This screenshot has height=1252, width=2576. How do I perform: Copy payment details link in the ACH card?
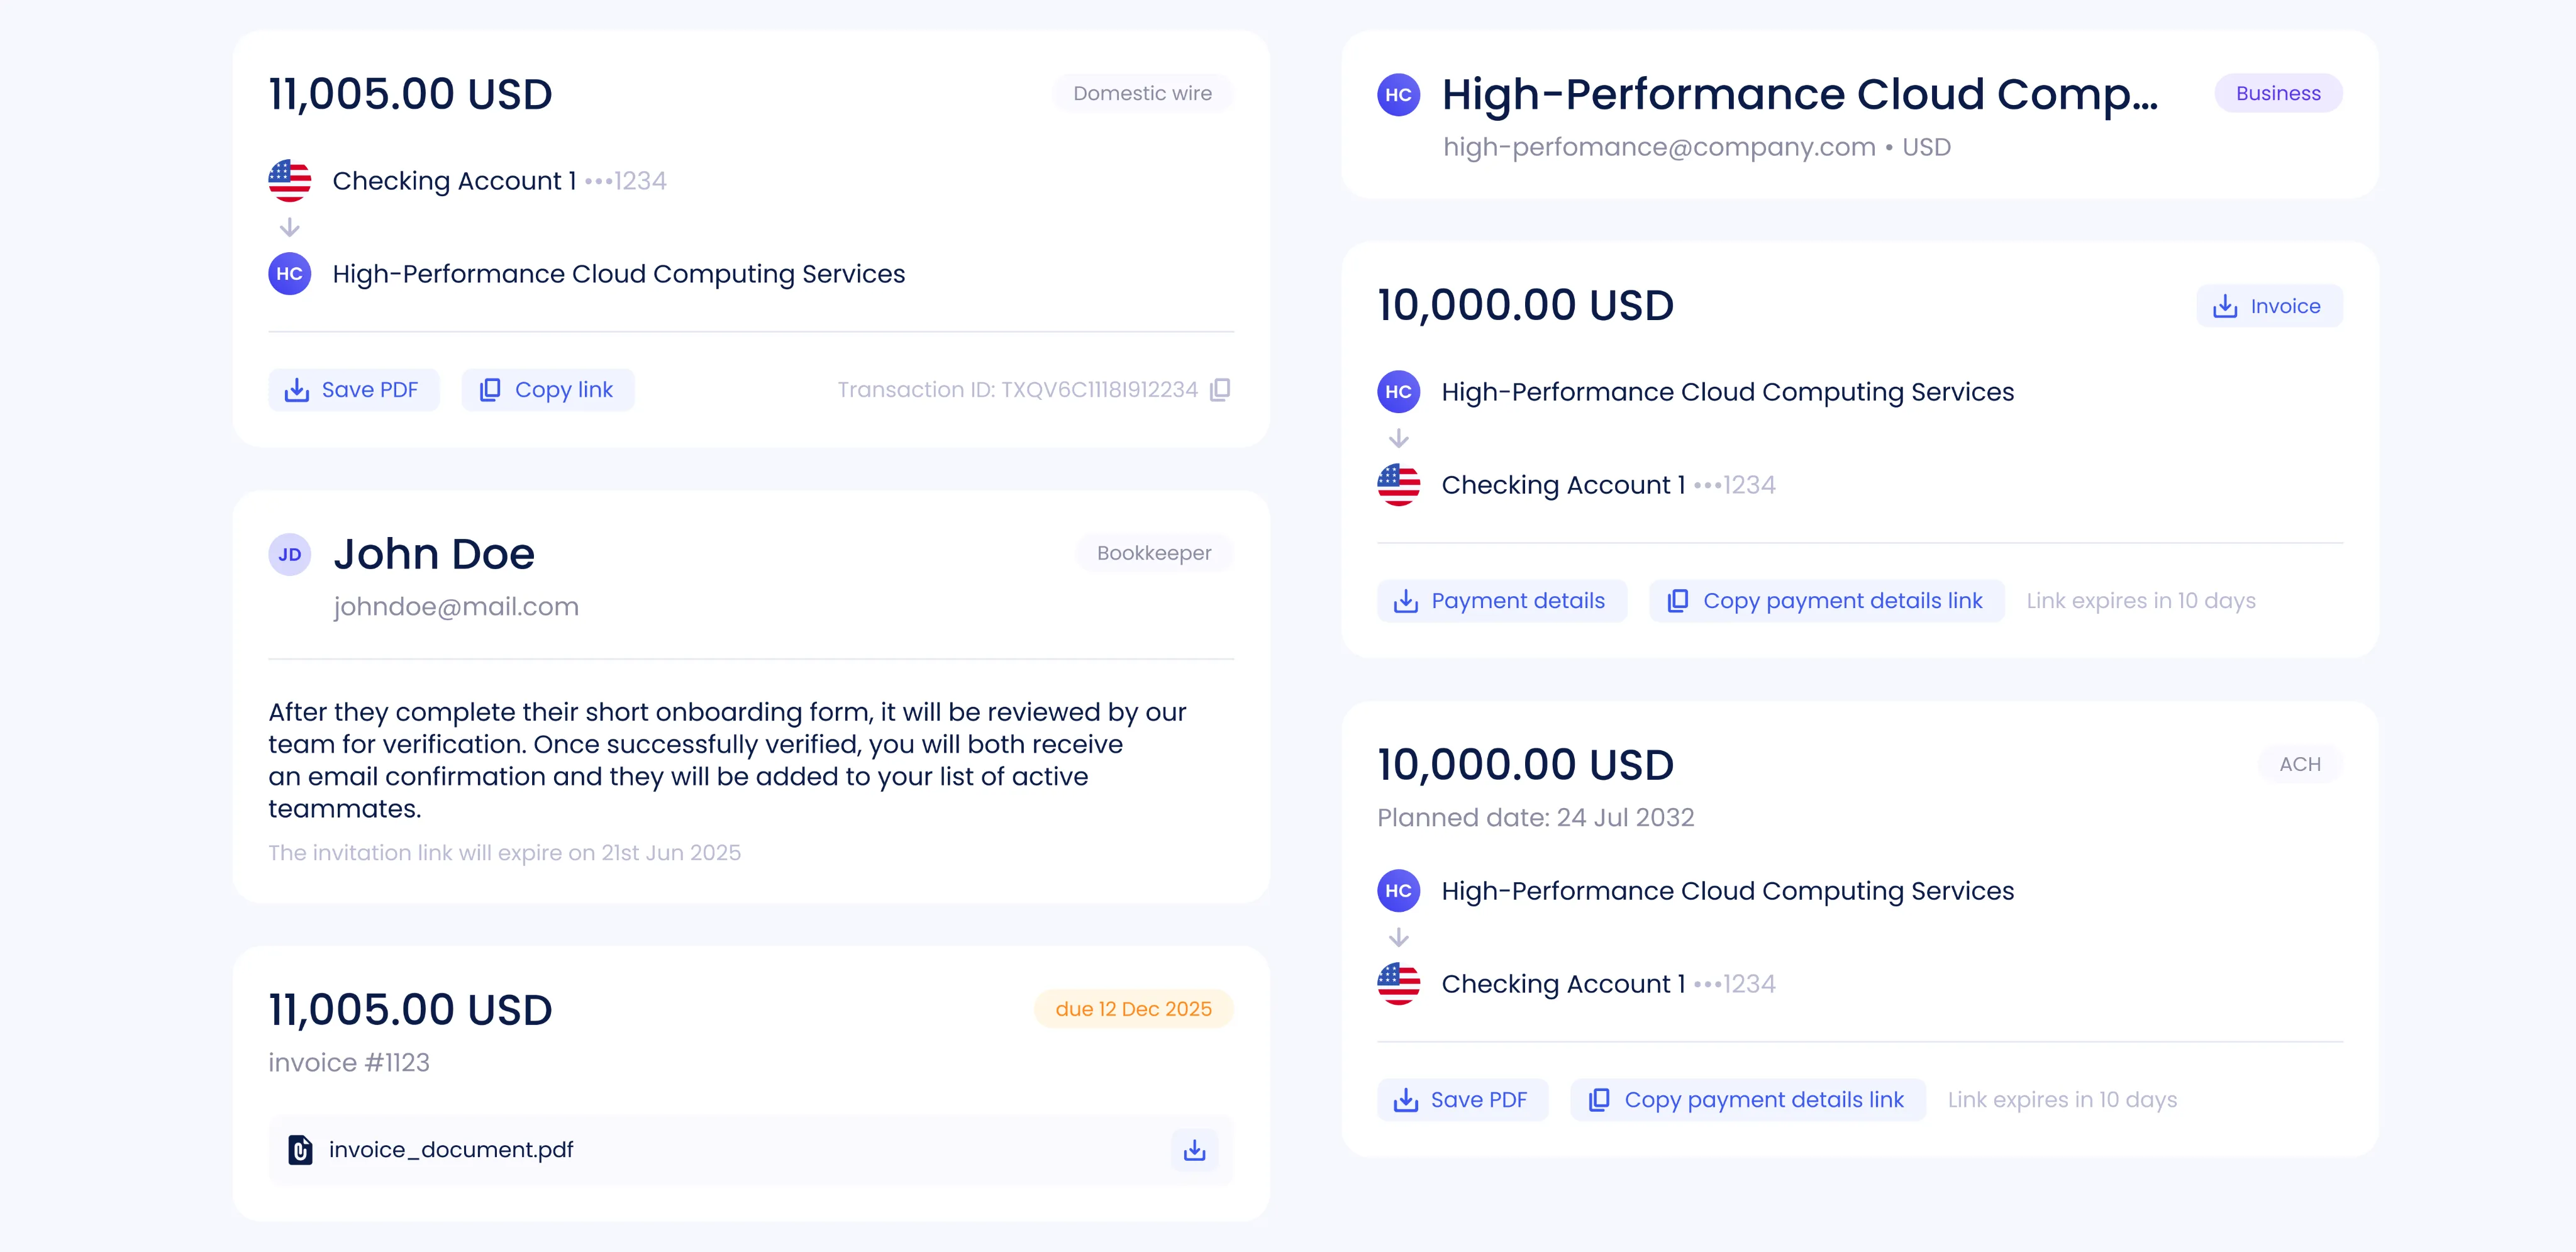1747,1100
